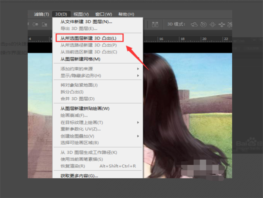Click the 3D pan mode icon
This screenshot has height=198, width=263.
point(213,25)
